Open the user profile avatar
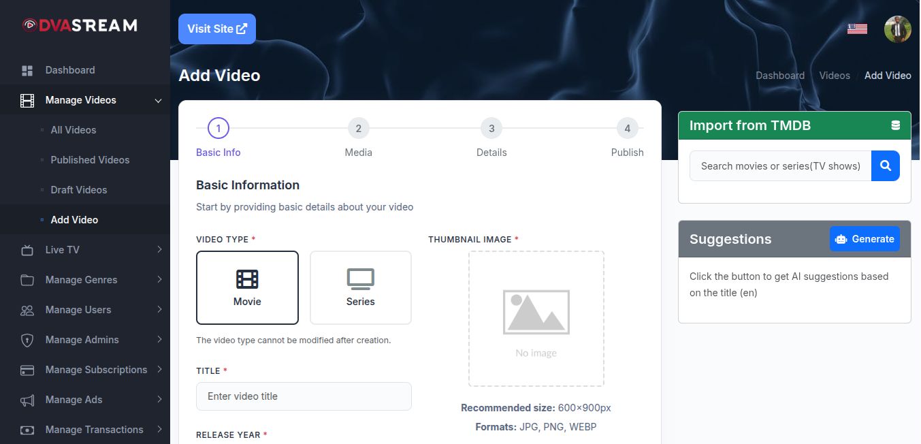 [897, 29]
